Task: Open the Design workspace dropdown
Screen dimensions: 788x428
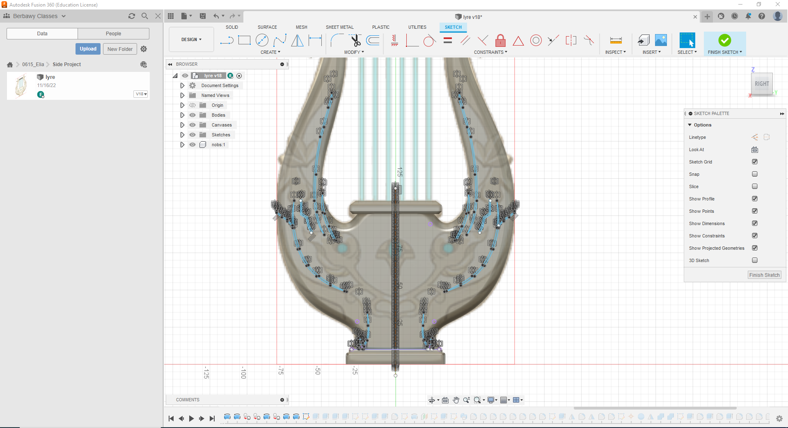Action: 191,39
